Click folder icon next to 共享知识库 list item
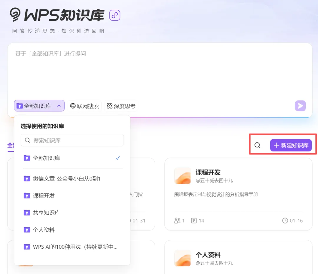318x274 pixels. tap(27, 213)
